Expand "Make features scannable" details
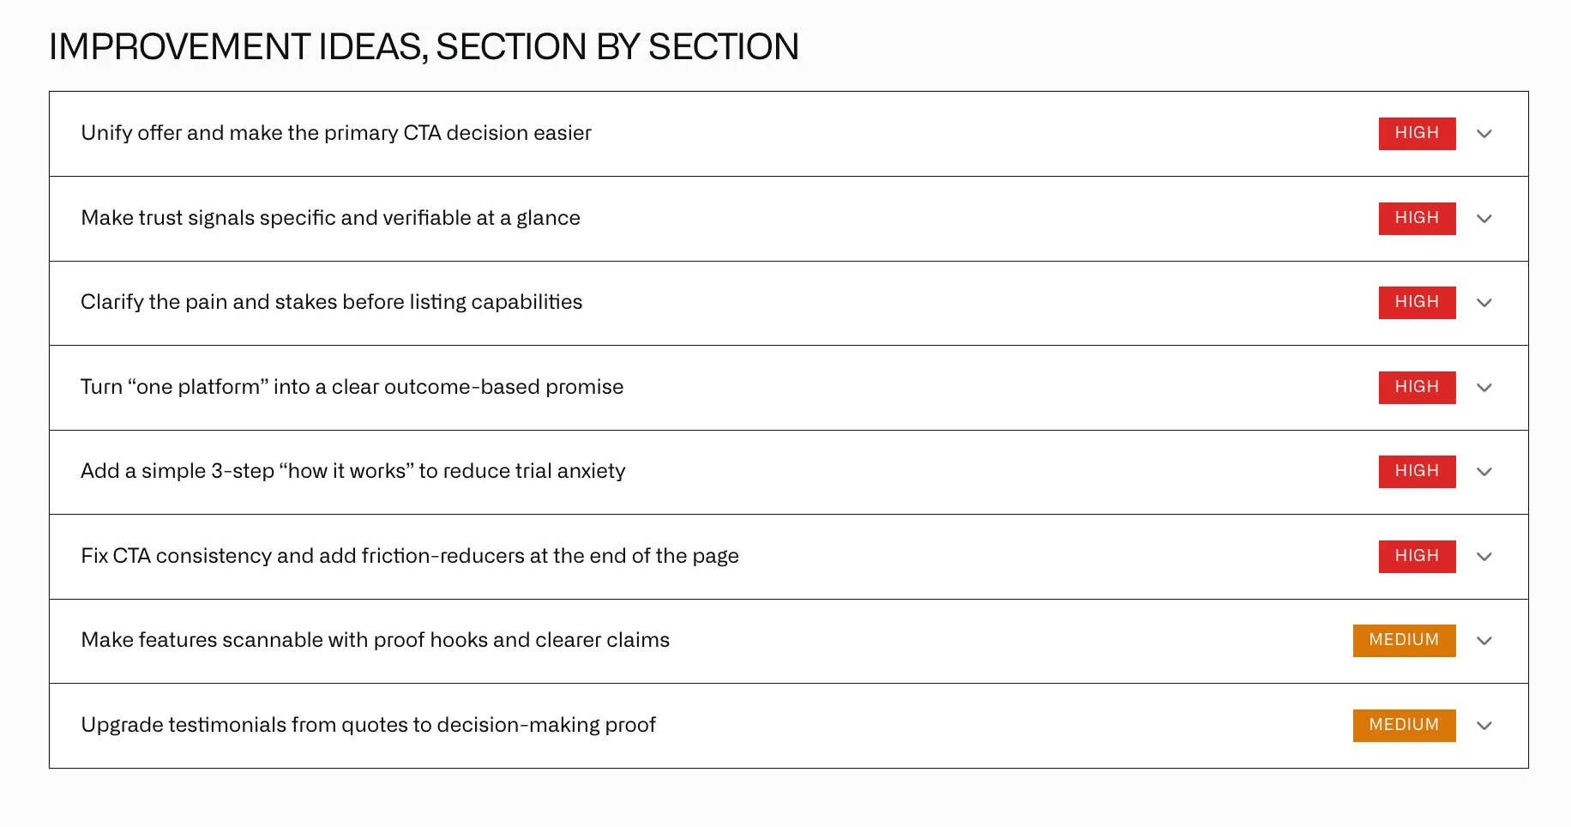The height and width of the screenshot is (827, 1571). 1484,641
